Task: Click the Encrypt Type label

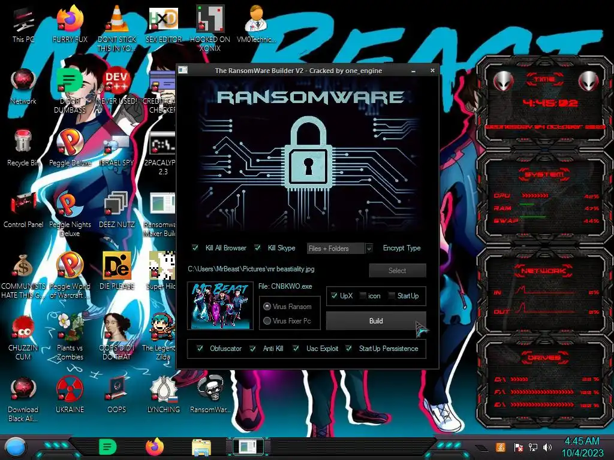Action: point(402,248)
